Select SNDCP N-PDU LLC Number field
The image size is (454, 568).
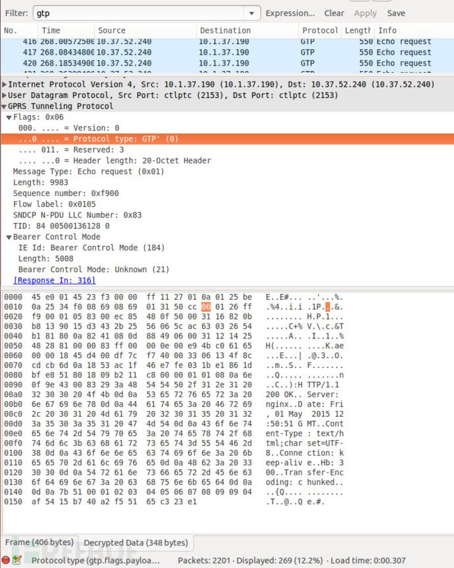77,215
